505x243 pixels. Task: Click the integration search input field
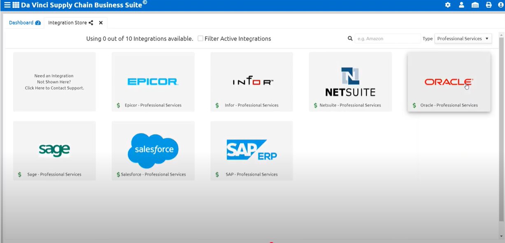click(x=387, y=39)
